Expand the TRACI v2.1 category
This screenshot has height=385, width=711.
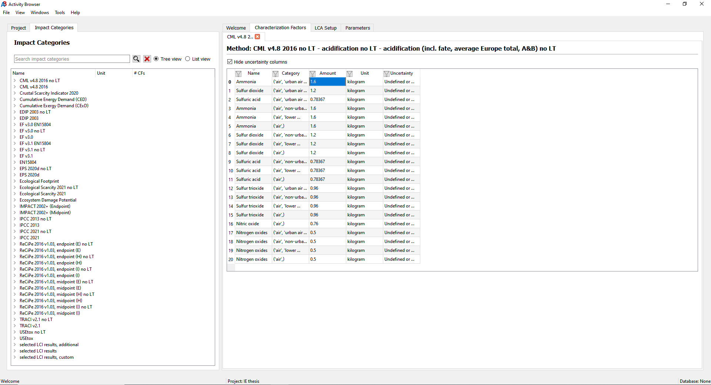point(15,325)
